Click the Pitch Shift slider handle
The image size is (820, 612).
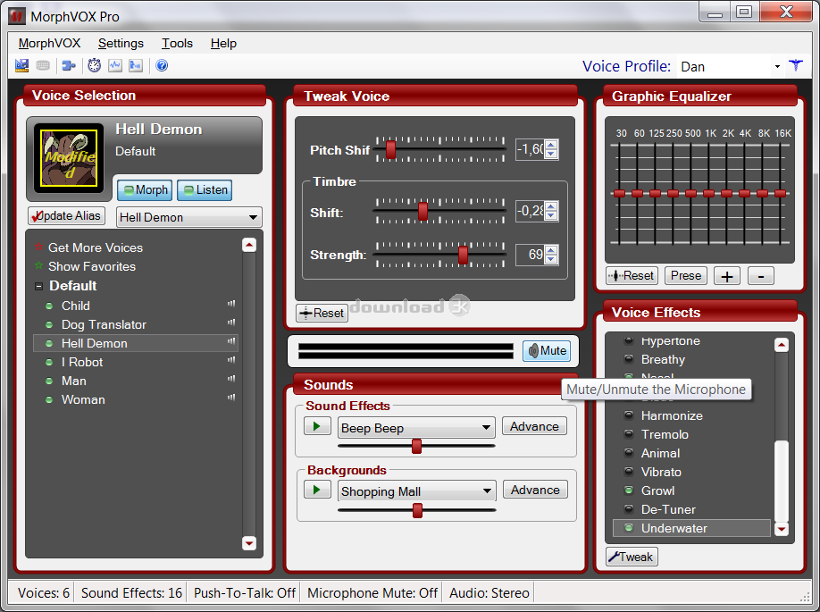pos(390,149)
